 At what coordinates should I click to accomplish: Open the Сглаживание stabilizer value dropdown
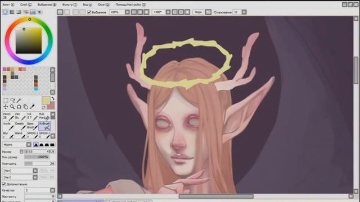tap(244, 12)
